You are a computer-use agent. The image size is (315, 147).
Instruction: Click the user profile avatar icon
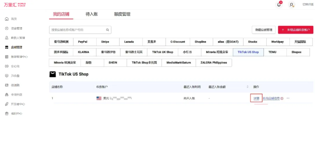(x=291, y=5)
